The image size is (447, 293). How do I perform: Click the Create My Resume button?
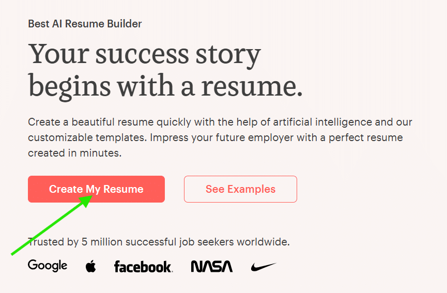coord(96,189)
